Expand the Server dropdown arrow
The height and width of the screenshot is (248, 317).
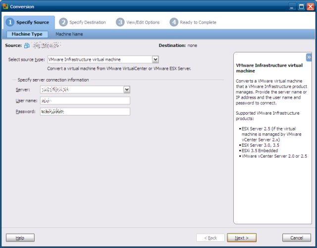click(x=127, y=89)
